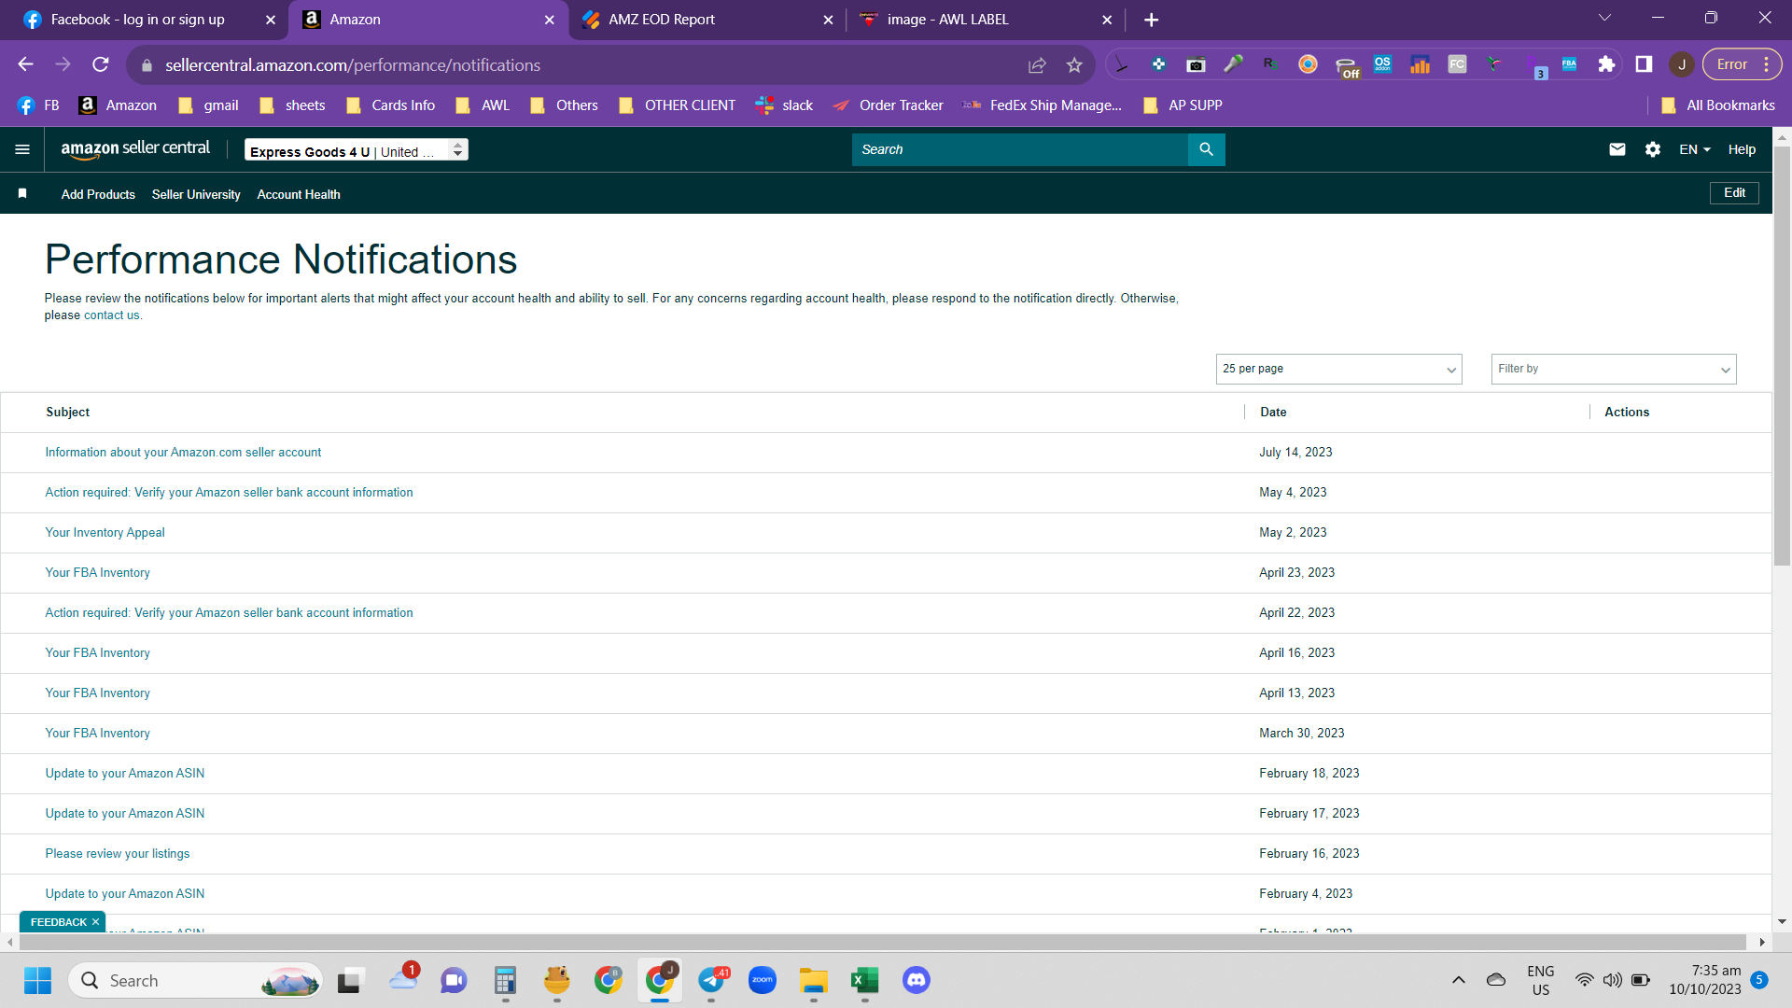Expand the browser tab search chevron

click(1604, 18)
